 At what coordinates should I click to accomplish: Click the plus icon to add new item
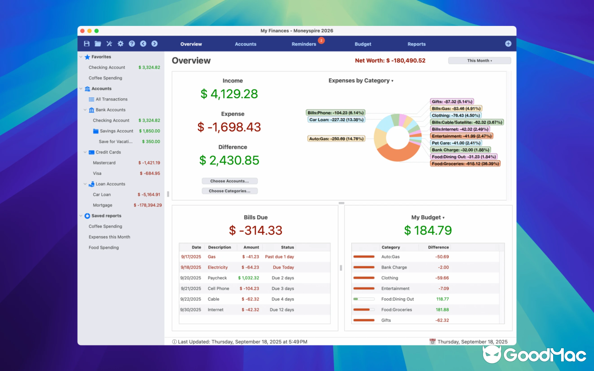point(508,44)
